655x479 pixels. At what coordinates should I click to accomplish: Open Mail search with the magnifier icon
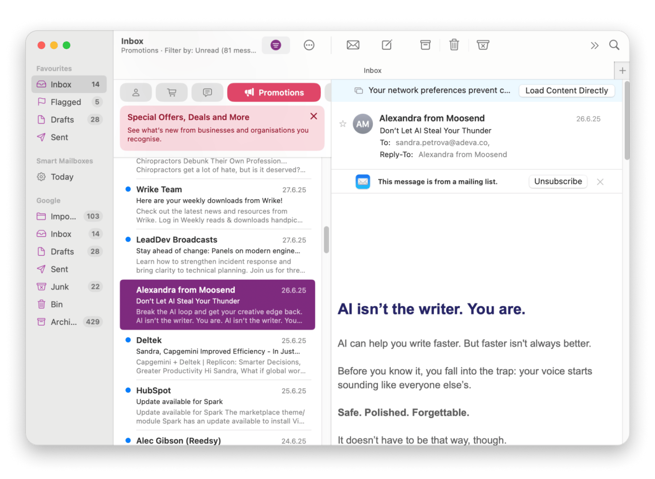614,45
